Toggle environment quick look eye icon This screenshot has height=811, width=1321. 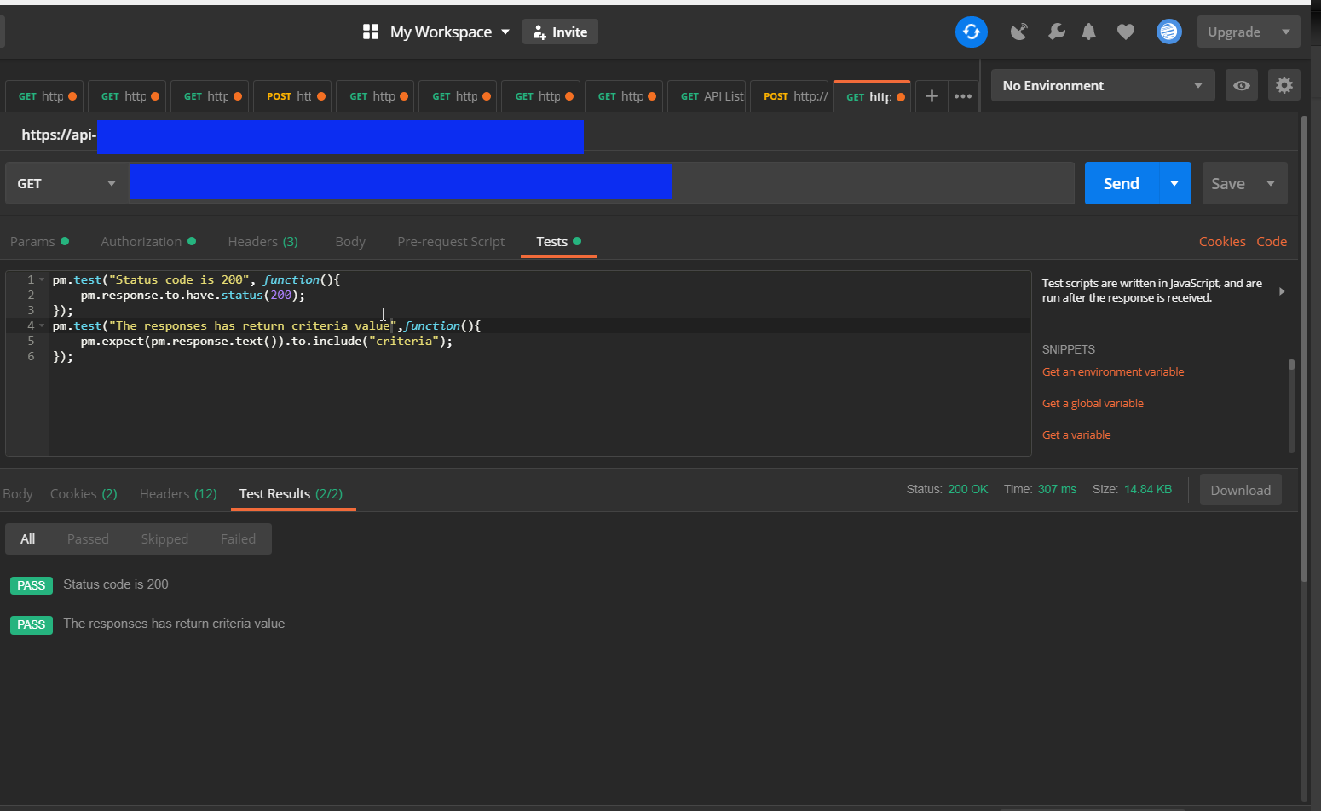1241,85
